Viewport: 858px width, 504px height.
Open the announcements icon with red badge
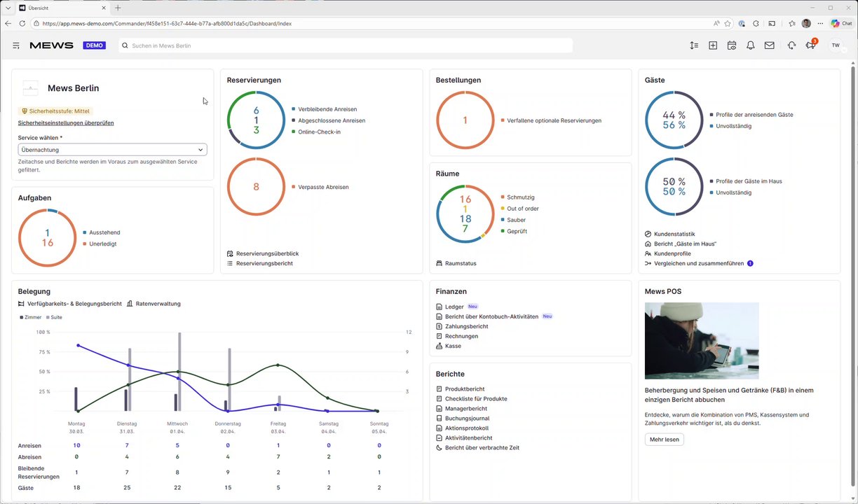pyautogui.click(x=811, y=45)
